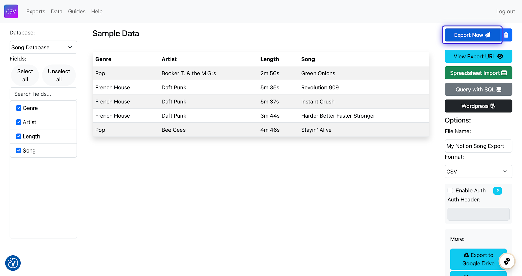Image resolution: width=522 pixels, height=276 pixels.
Task: Click the Enable Auth question mark help icon
Action: [x=497, y=191]
